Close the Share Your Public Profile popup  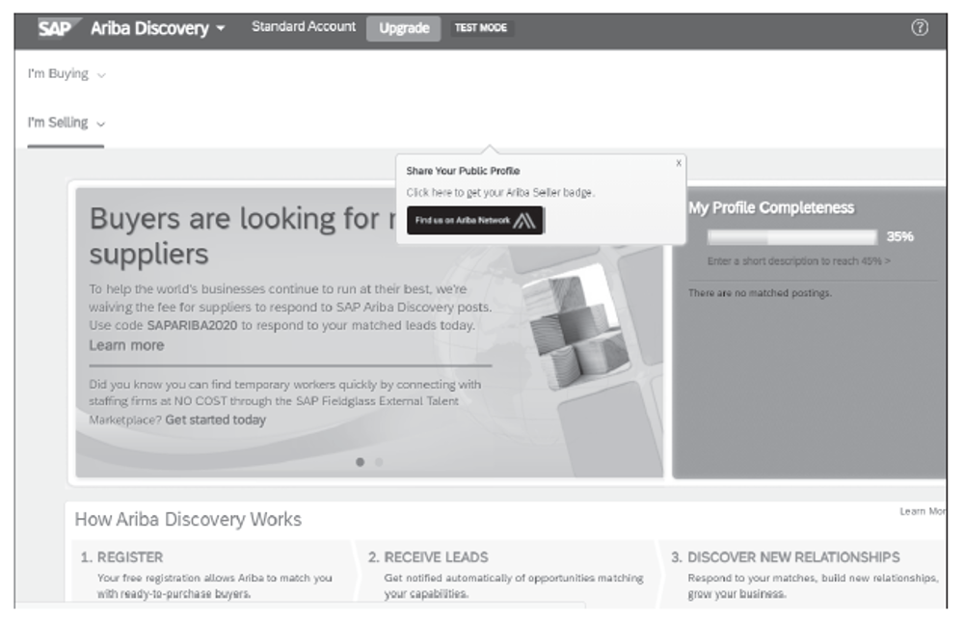click(678, 163)
